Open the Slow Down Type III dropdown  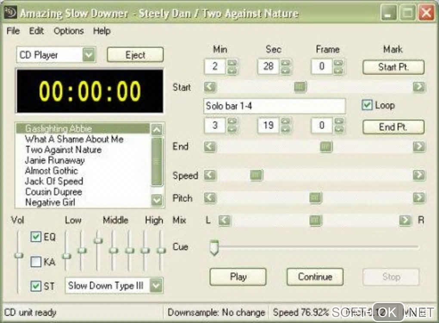click(156, 286)
